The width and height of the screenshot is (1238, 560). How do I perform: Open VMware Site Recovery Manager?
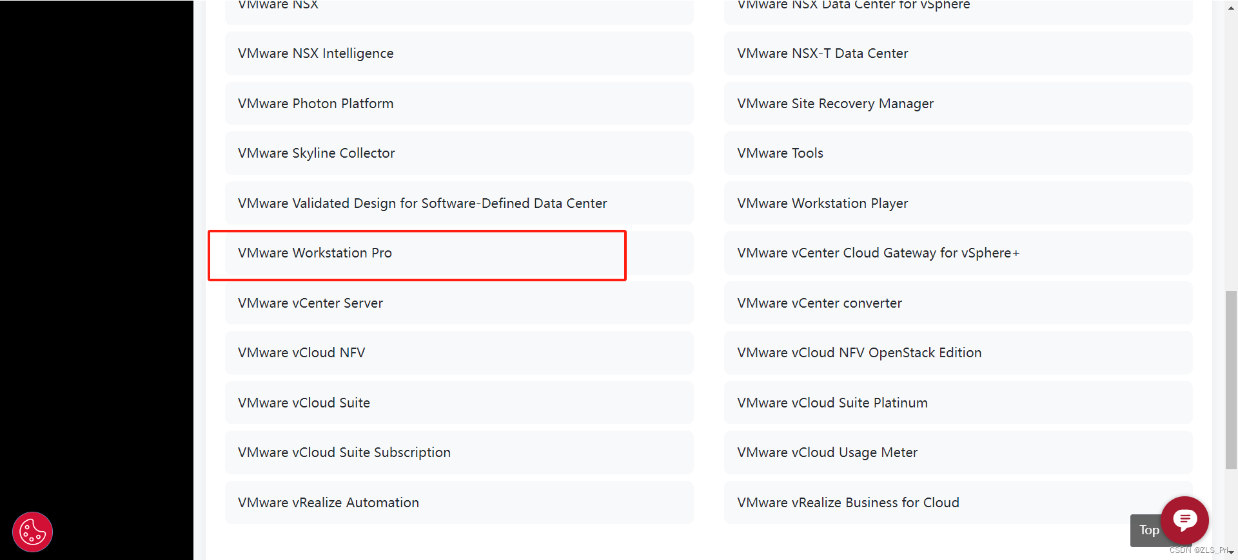click(958, 104)
